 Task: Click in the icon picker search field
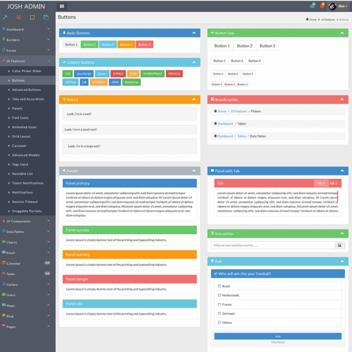tap(273, 245)
